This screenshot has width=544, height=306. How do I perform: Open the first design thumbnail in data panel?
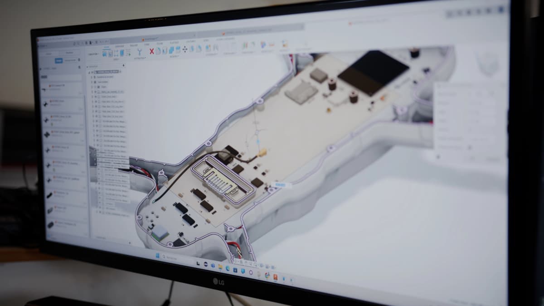pos(46,90)
